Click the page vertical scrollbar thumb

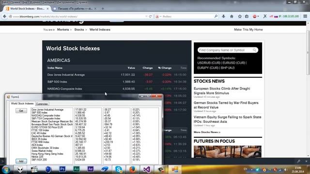(308, 52)
